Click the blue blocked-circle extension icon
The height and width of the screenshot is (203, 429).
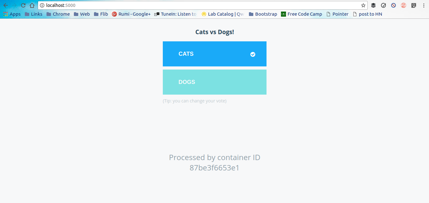pos(393,5)
